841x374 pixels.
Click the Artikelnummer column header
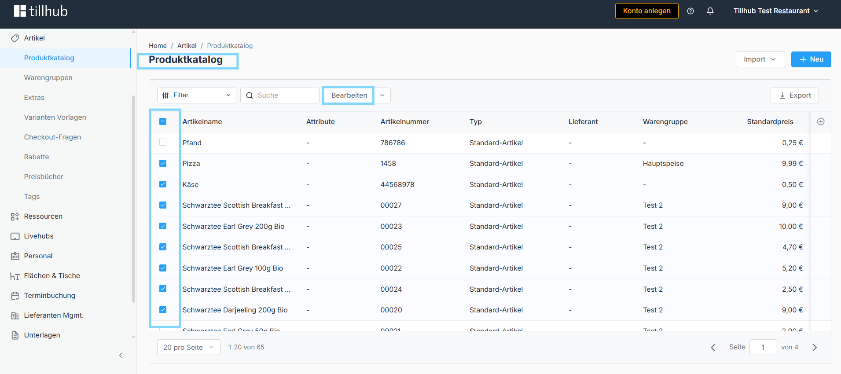click(x=404, y=122)
